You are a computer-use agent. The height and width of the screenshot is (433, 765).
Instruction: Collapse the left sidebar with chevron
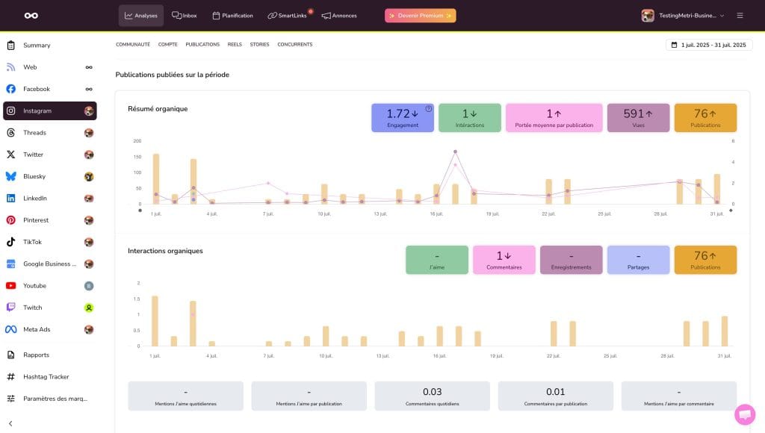(x=10, y=423)
